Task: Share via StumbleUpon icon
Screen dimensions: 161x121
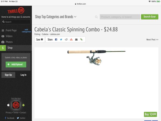Action: [x=71, y=40]
